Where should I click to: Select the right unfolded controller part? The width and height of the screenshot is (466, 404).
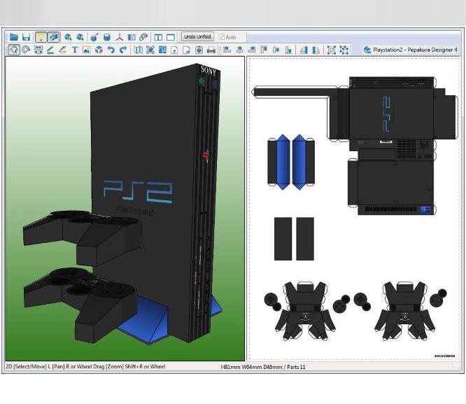(404, 310)
